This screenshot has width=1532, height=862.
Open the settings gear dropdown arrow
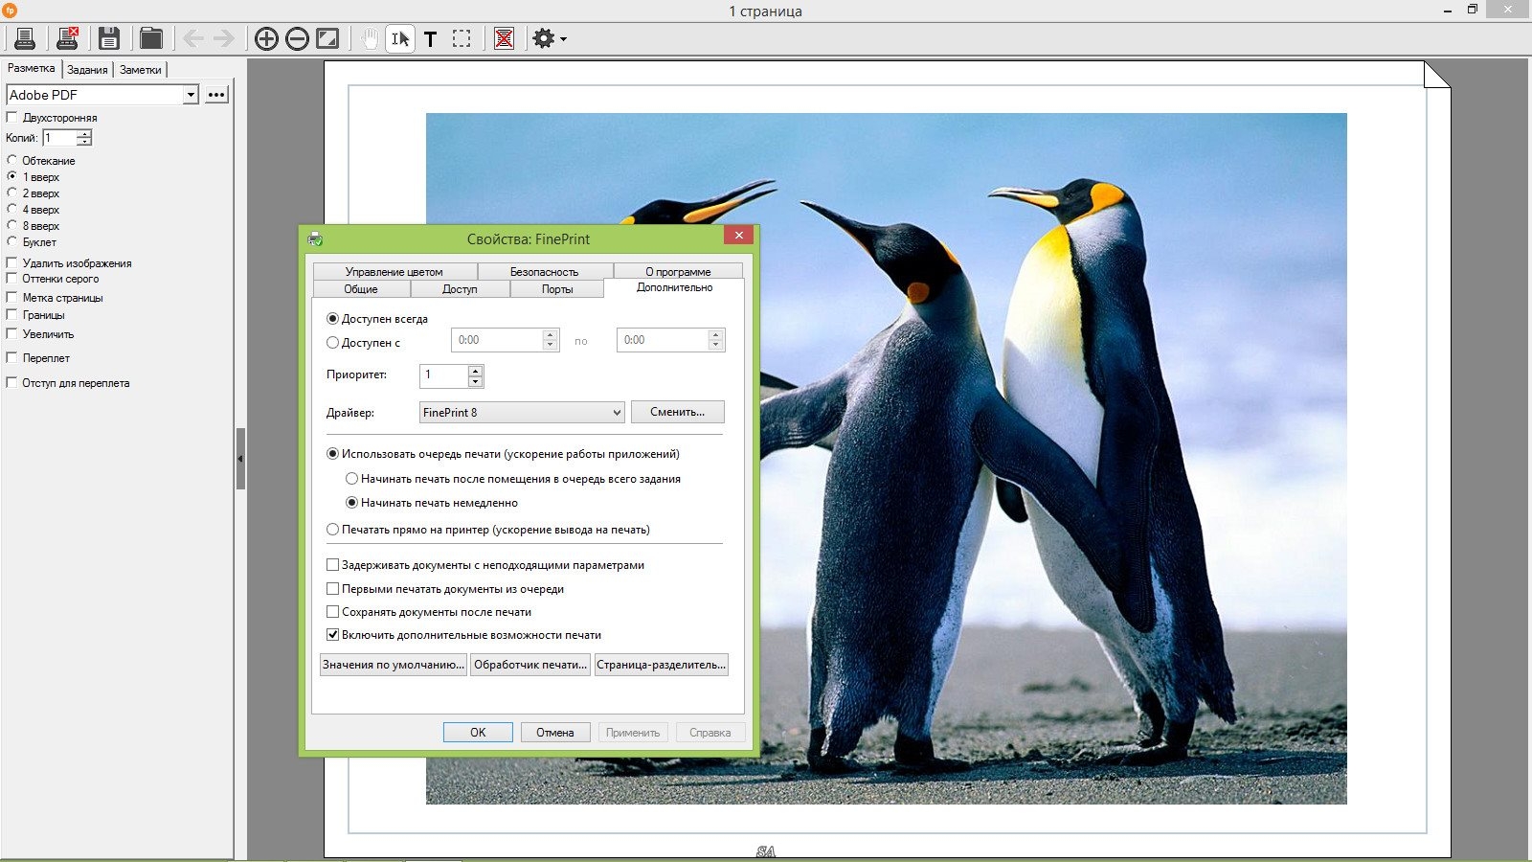[x=563, y=39]
